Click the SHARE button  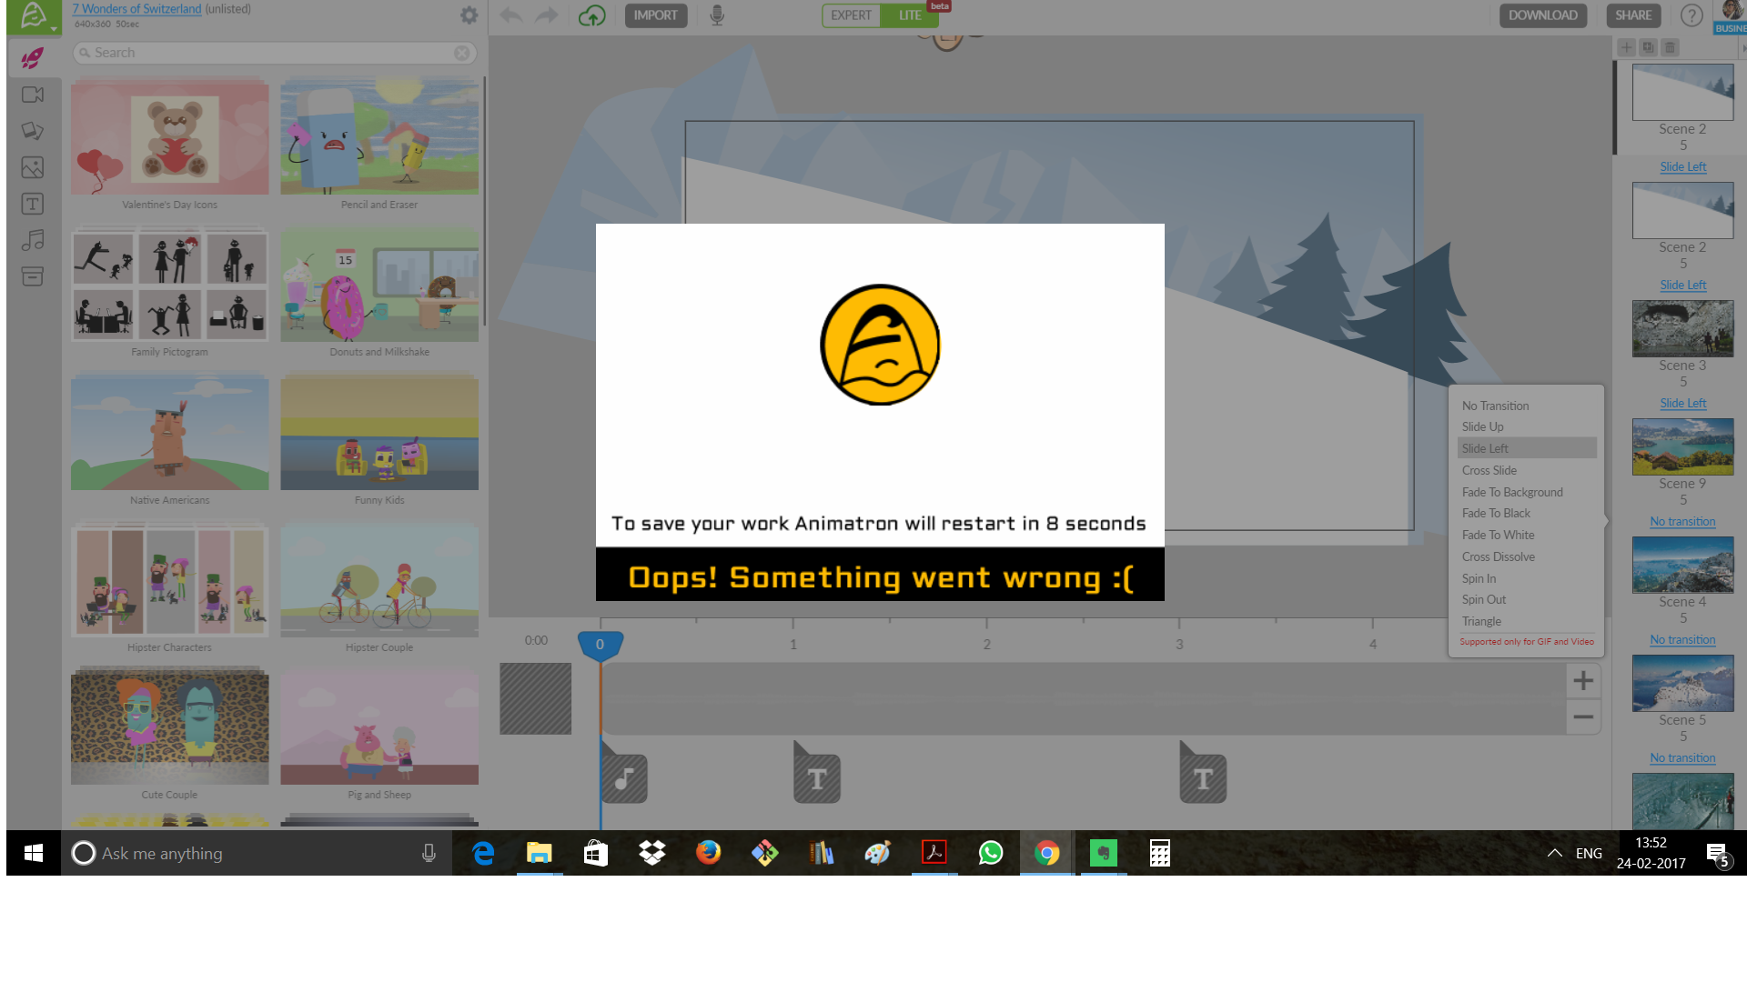click(x=1633, y=15)
